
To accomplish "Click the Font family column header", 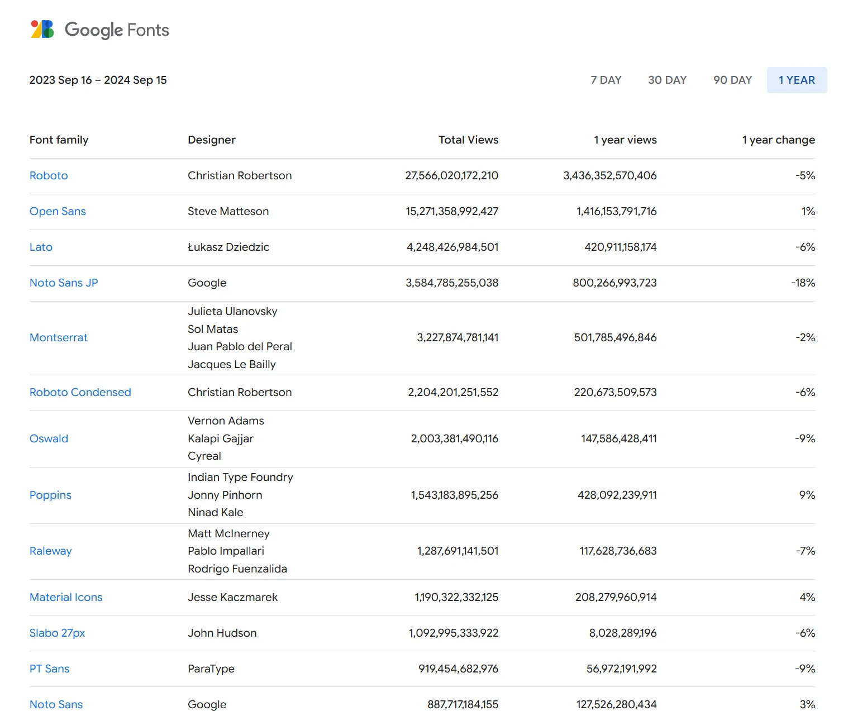I will (59, 140).
